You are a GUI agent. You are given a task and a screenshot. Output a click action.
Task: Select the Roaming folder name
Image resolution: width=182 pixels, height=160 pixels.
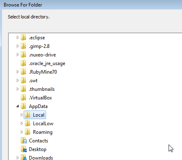point(43,132)
